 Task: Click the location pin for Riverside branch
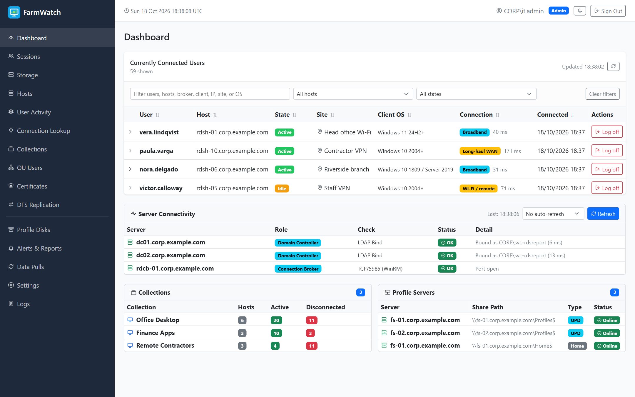pyautogui.click(x=320, y=169)
